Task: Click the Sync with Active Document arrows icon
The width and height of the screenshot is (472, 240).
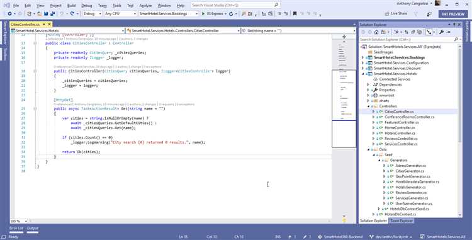Action: 406,32
